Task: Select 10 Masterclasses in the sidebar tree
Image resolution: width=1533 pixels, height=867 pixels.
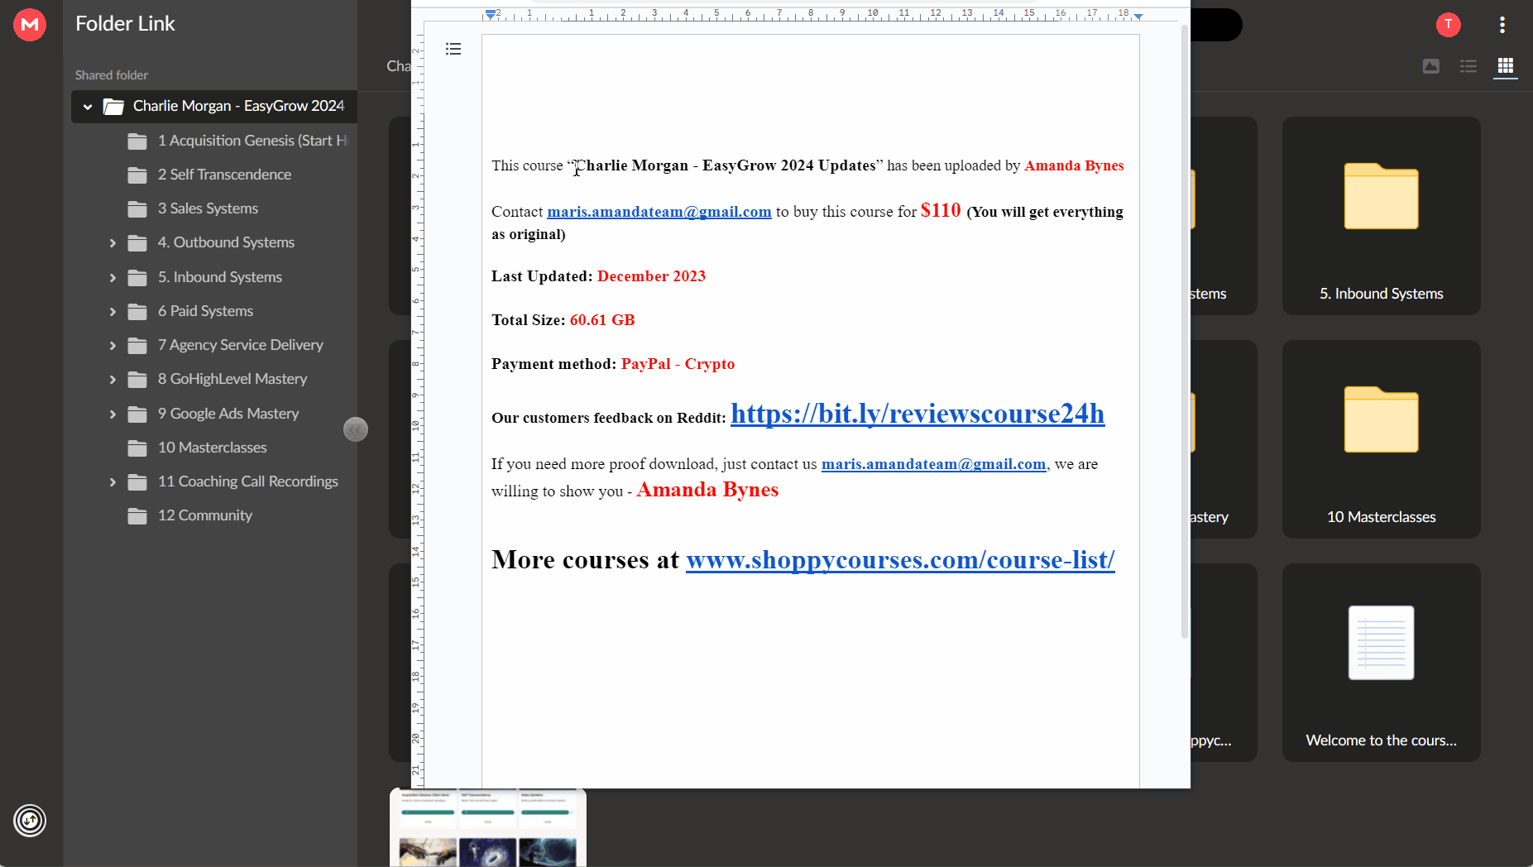Action: [x=212, y=448]
